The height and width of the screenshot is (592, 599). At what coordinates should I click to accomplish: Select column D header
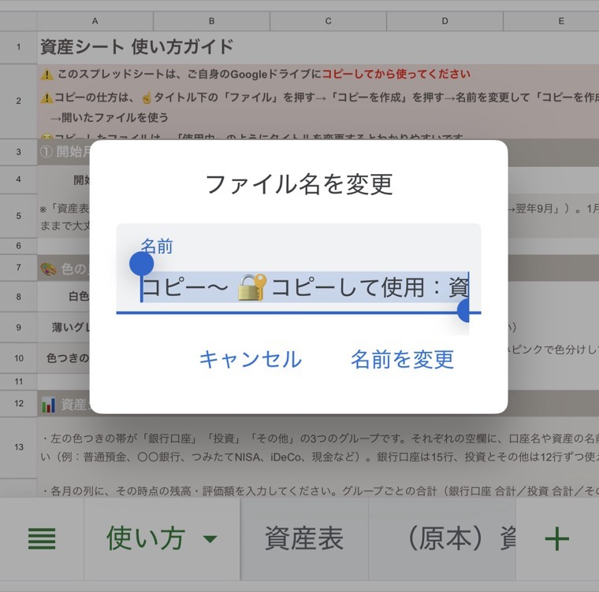(445, 21)
